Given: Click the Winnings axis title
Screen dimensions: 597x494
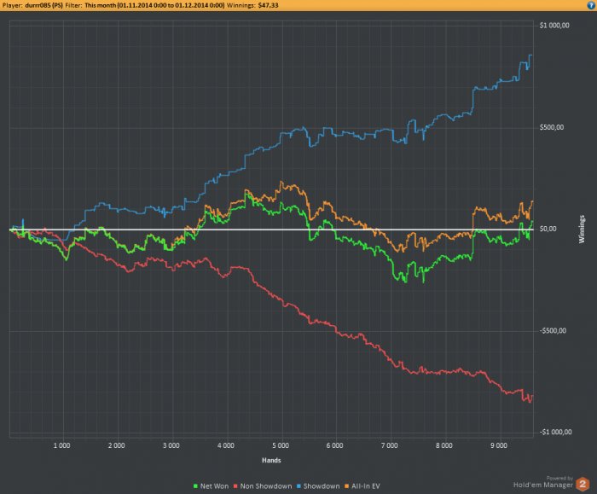Looking at the screenshot, I should tap(582, 229).
